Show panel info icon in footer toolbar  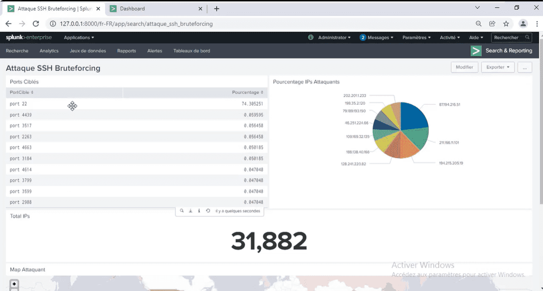199,211
